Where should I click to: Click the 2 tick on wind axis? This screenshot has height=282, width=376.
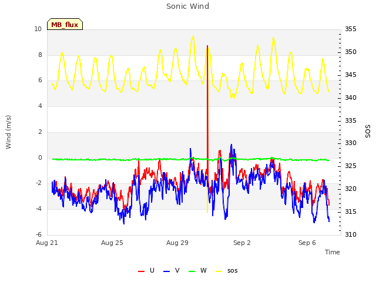[40, 132]
